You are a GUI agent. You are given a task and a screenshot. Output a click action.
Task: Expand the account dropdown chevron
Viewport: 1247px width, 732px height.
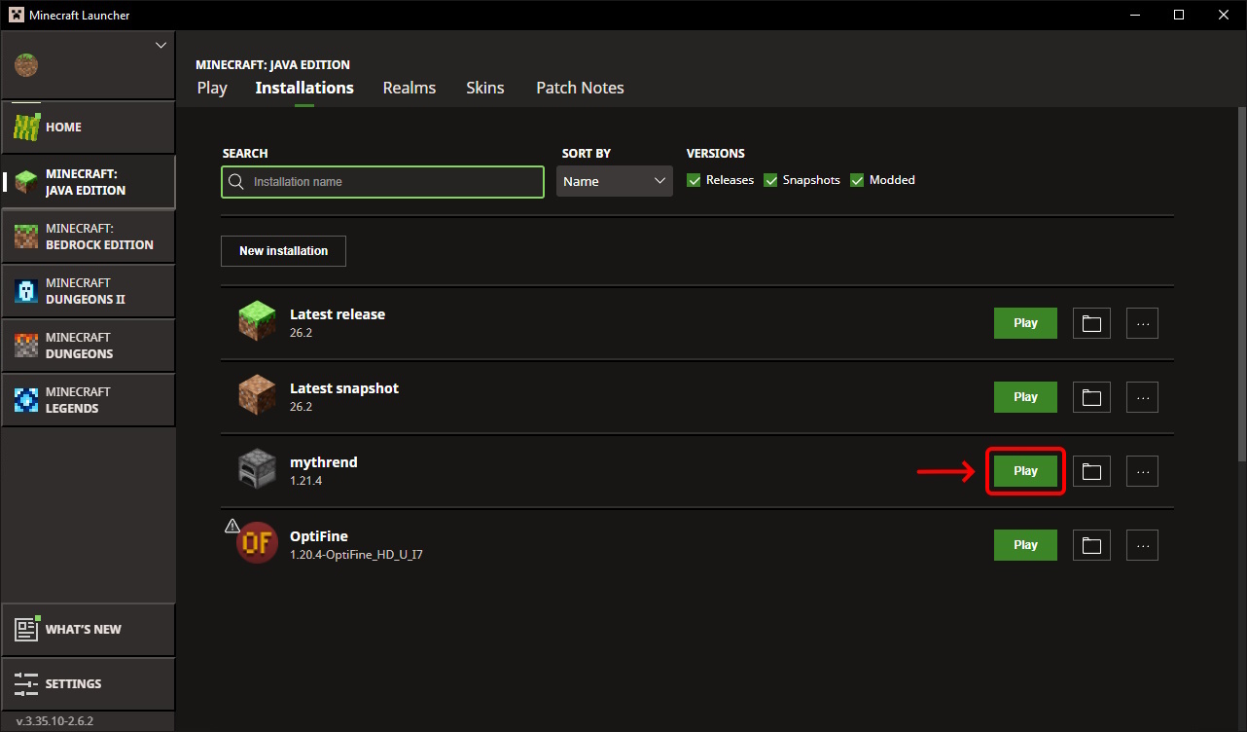click(161, 45)
